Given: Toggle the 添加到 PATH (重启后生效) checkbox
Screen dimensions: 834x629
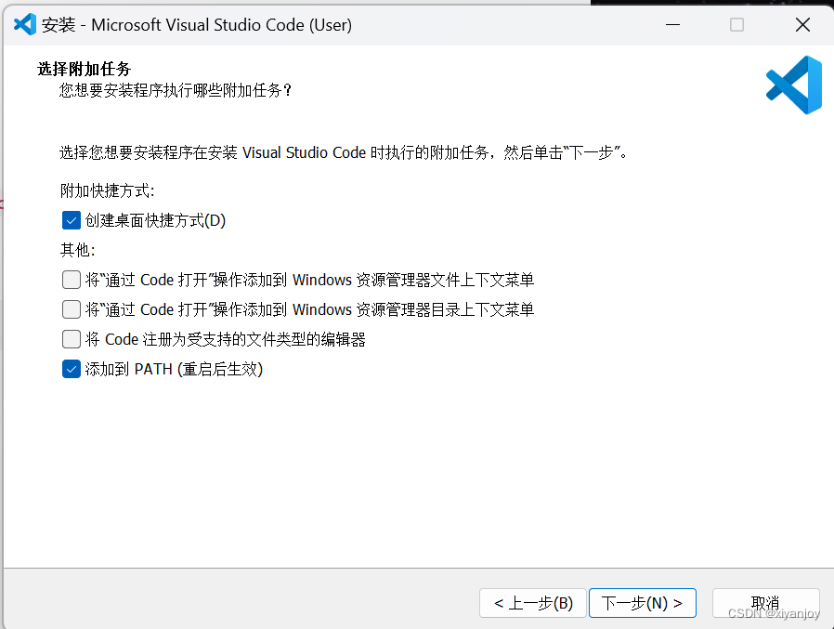Looking at the screenshot, I should tap(72, 369).
